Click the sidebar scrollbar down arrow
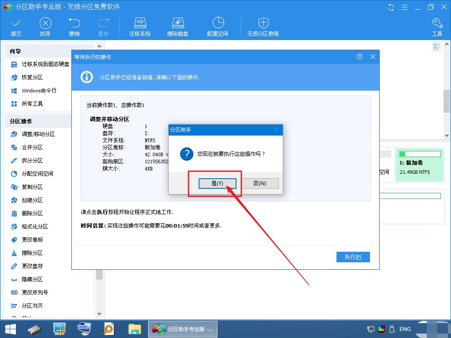The width and height of the screenshot is (451, 338). click(x=99, y=313)
